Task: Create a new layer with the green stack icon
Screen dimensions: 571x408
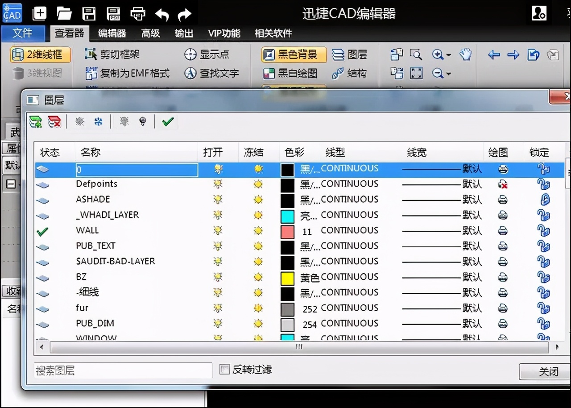Action: pos(36,121)
